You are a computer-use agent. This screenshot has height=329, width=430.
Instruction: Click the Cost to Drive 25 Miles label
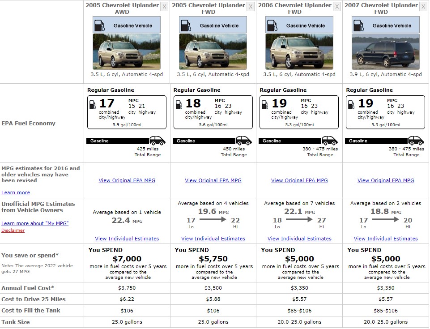point(34,299)
